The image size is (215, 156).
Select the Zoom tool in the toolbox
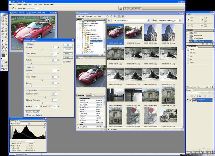pos(6,50)
